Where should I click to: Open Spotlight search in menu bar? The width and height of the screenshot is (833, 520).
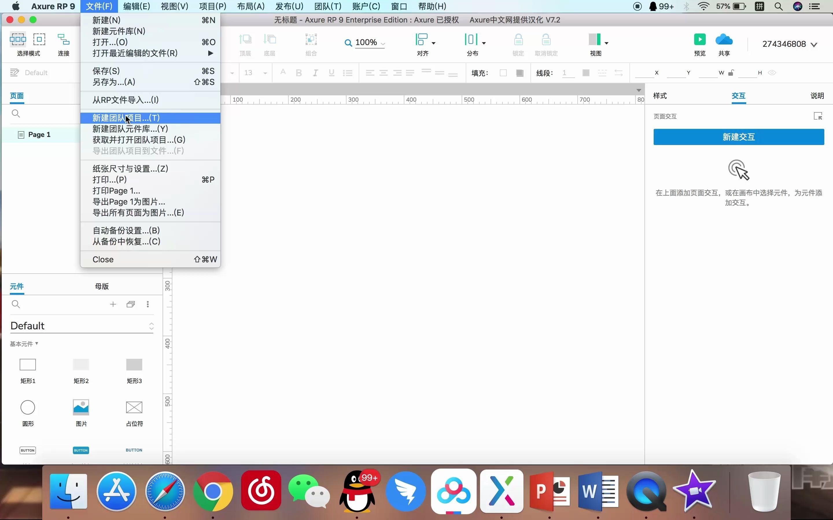tap(779, 6)
